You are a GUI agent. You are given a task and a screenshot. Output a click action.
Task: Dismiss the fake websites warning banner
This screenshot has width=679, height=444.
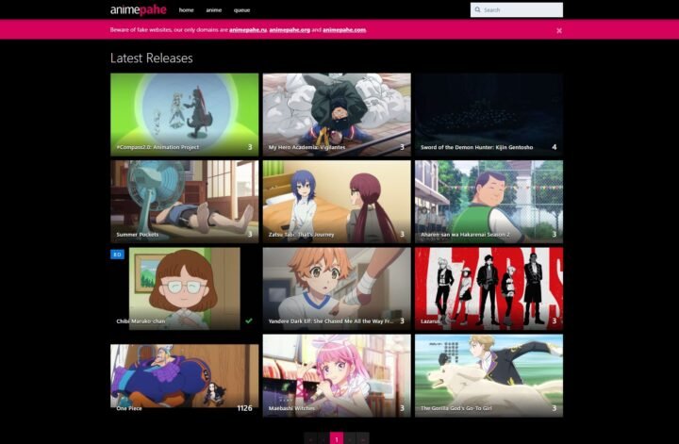(559, 30)
